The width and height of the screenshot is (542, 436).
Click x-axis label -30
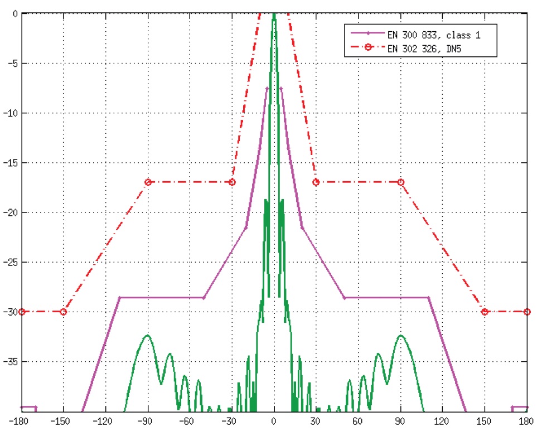click(x=229, y=422)
